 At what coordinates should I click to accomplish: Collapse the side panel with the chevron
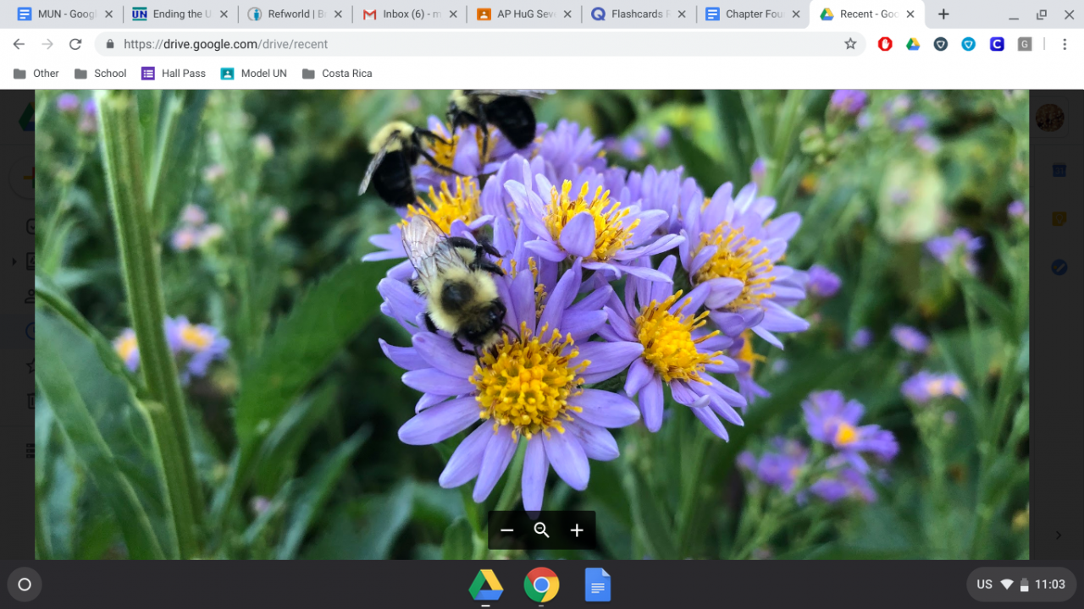pyautogui.click(x=1059, y=535)
